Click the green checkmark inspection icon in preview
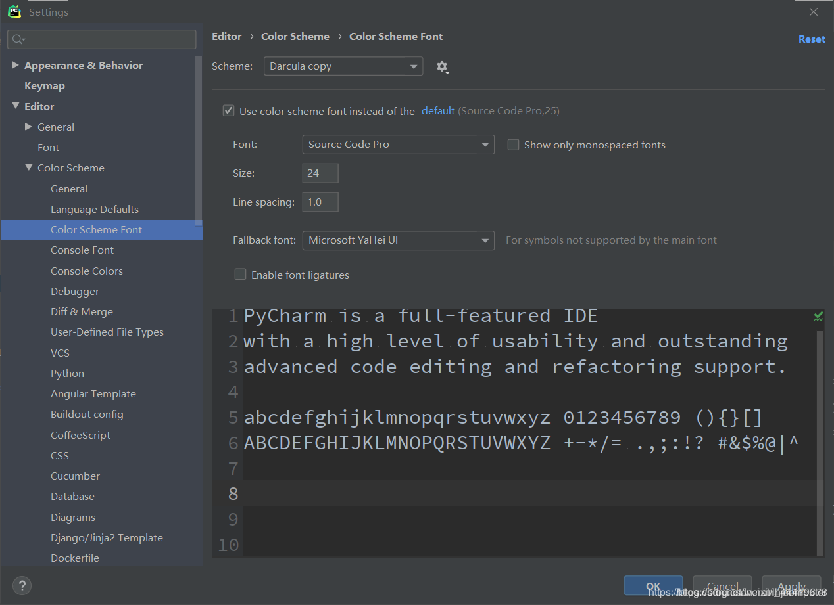 tap(818, 317)
